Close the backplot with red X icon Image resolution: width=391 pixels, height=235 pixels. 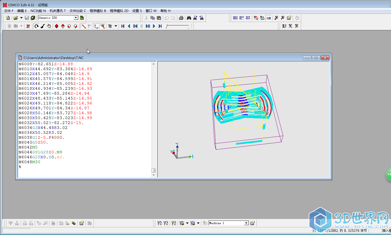click(28, 26)
